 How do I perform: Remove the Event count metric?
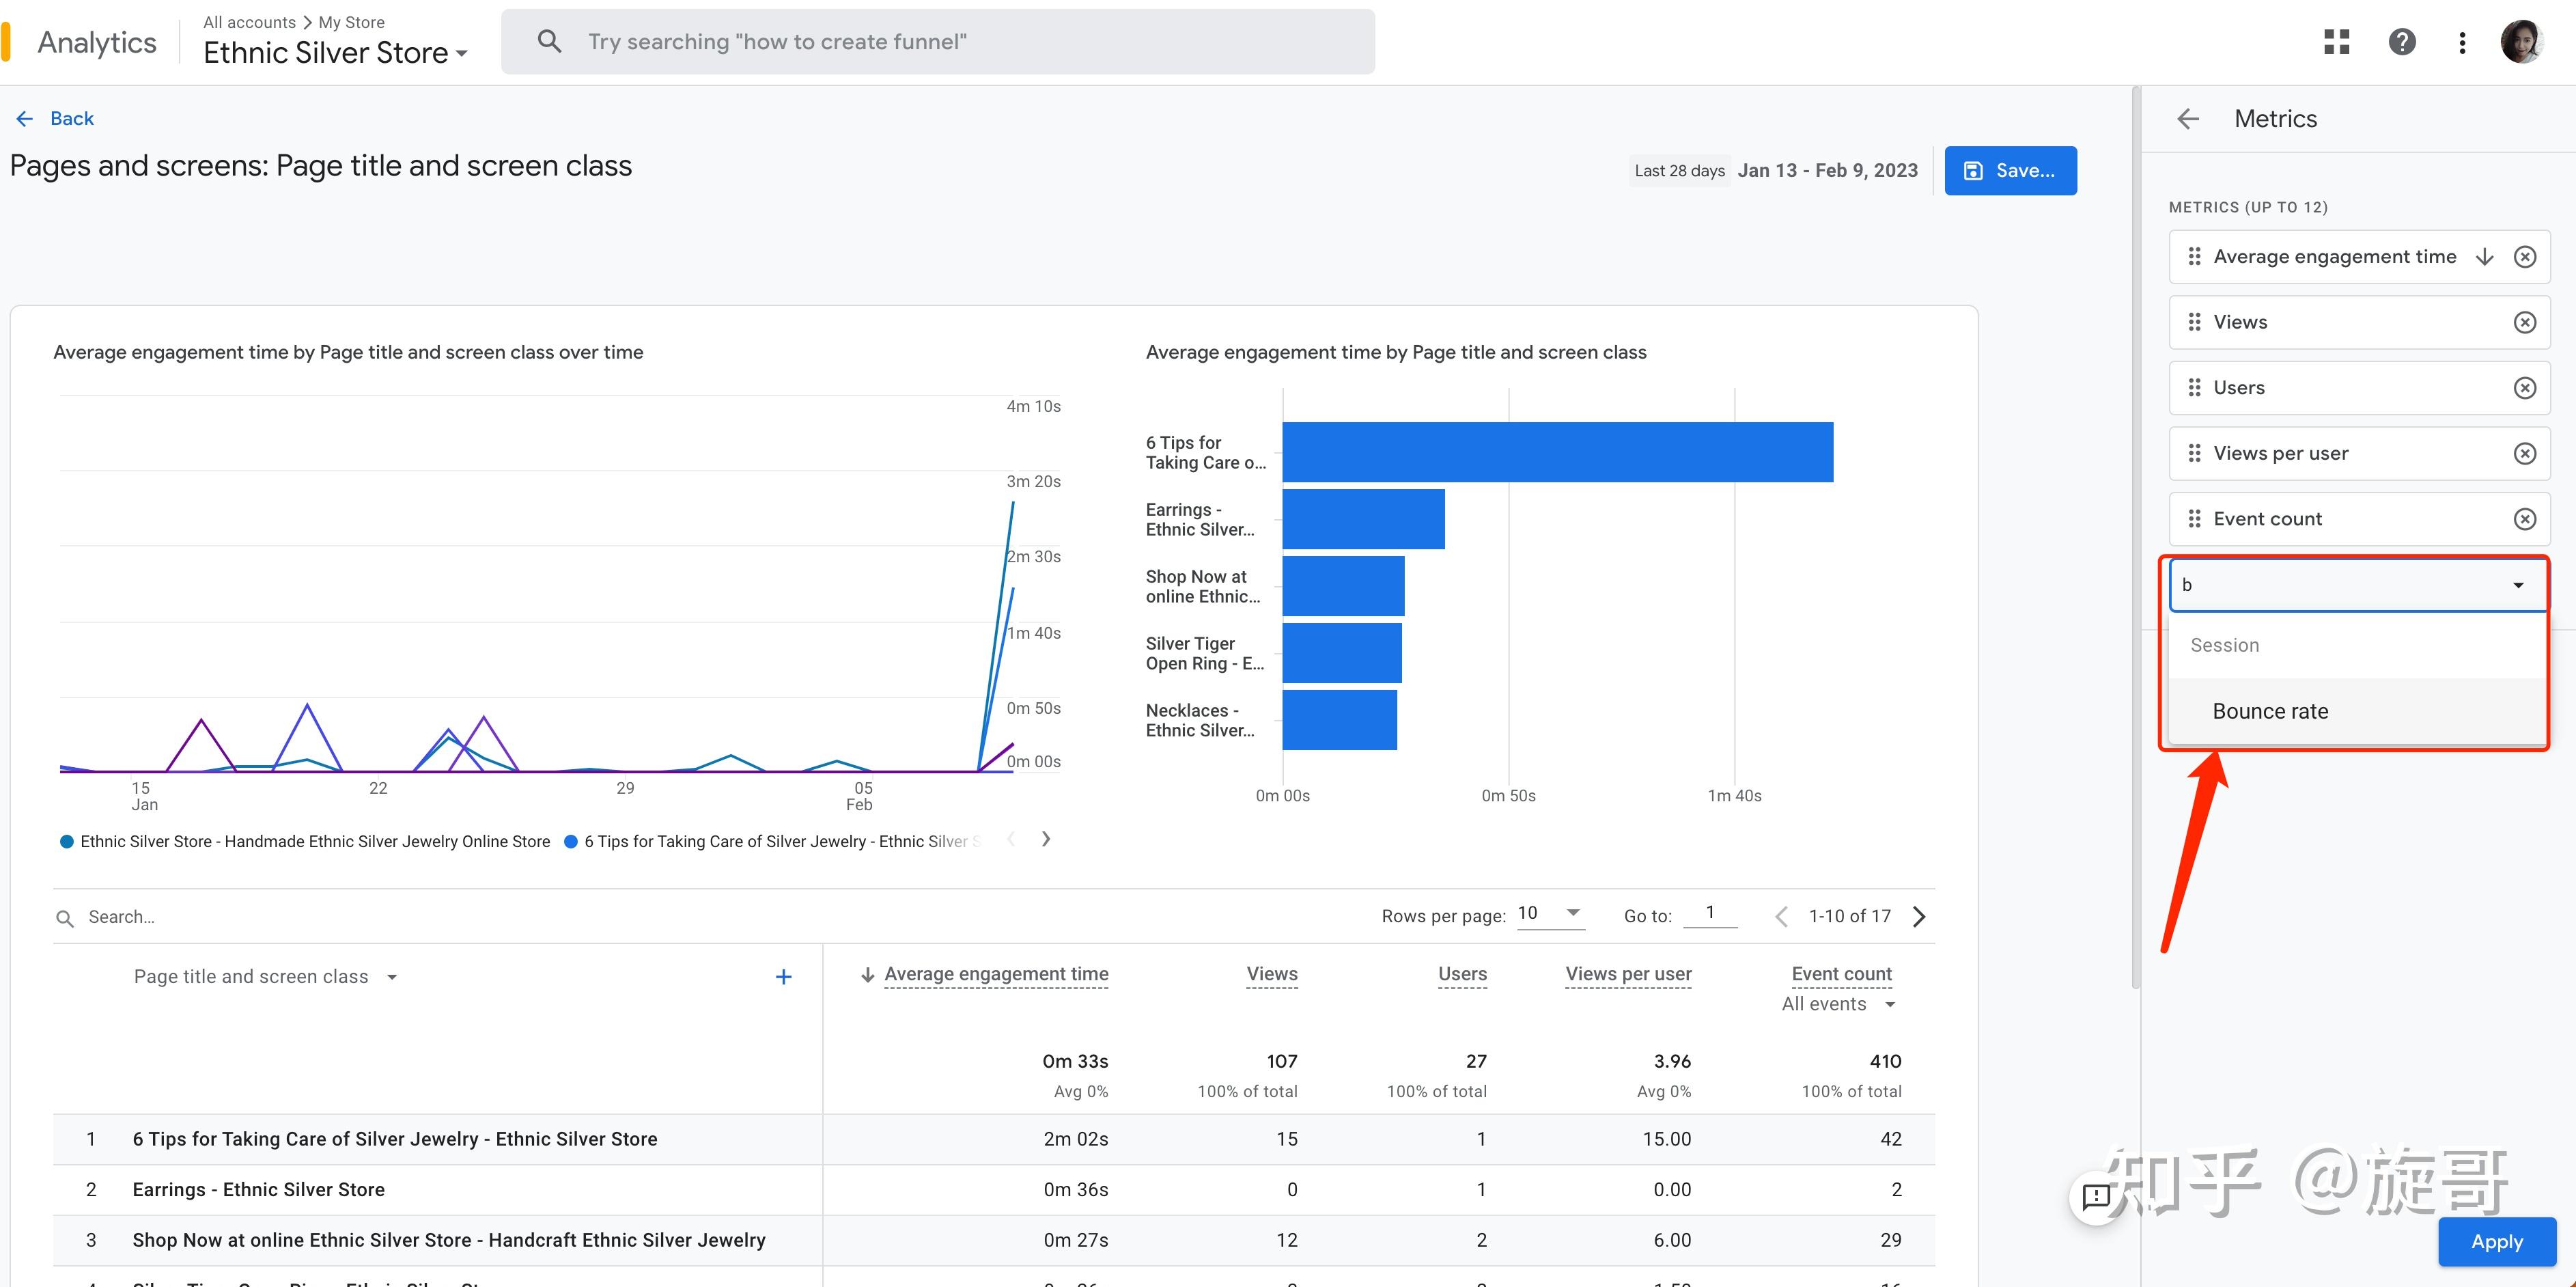[x=2525, y=519]
